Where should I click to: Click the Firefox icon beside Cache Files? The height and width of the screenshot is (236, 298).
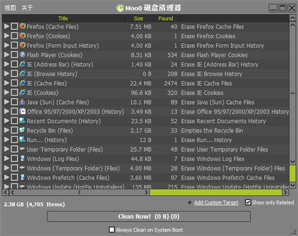coord(22,26)
